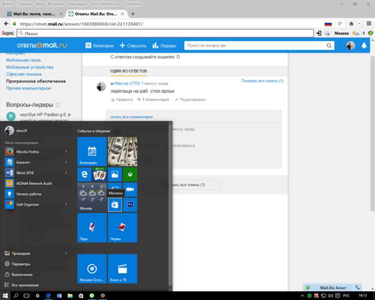Open the Закладки menu

pos(78,4)
